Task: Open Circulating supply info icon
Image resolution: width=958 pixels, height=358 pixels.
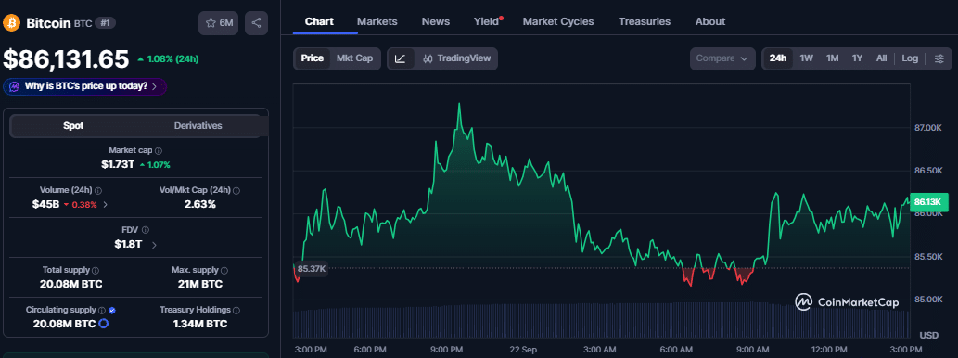Action: [x=102, y=311]
